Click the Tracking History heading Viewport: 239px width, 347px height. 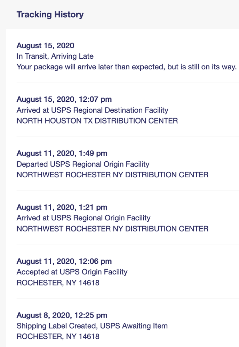50,15
